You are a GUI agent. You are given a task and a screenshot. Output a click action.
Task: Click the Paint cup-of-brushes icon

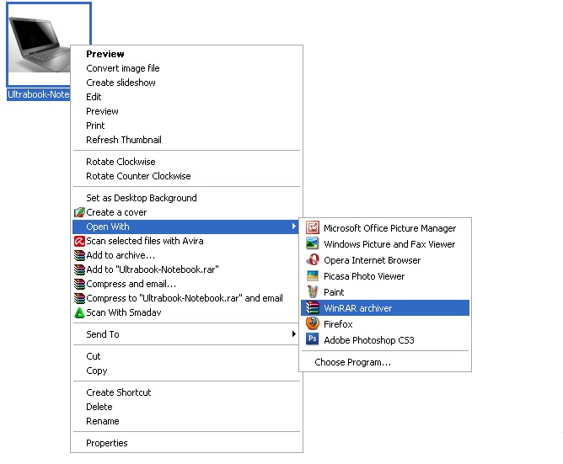[x=313, y=291]
